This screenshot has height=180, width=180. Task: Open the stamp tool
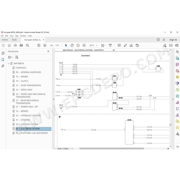tap(137, 46)
